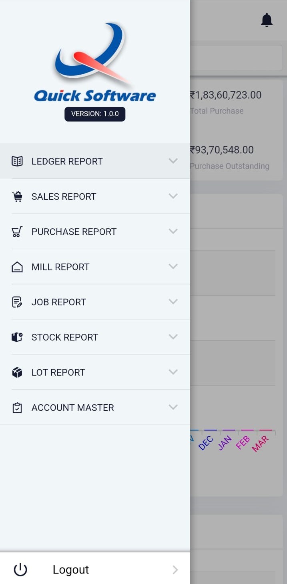Screen dimensions: 287x584
Task: Click the notification bell icon
Action: [267, 20]
